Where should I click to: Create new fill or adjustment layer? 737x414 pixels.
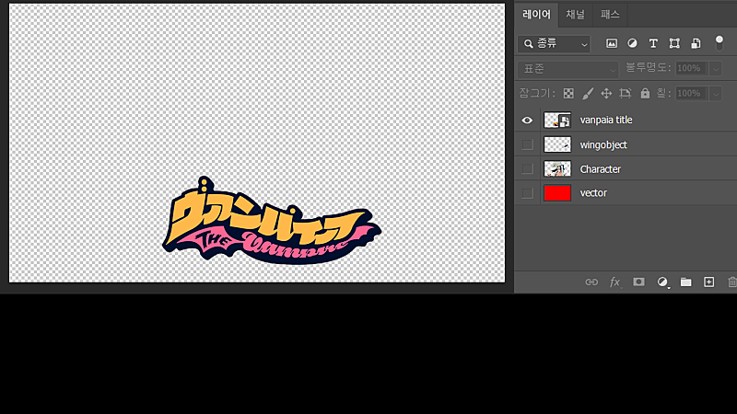point(662,282)
